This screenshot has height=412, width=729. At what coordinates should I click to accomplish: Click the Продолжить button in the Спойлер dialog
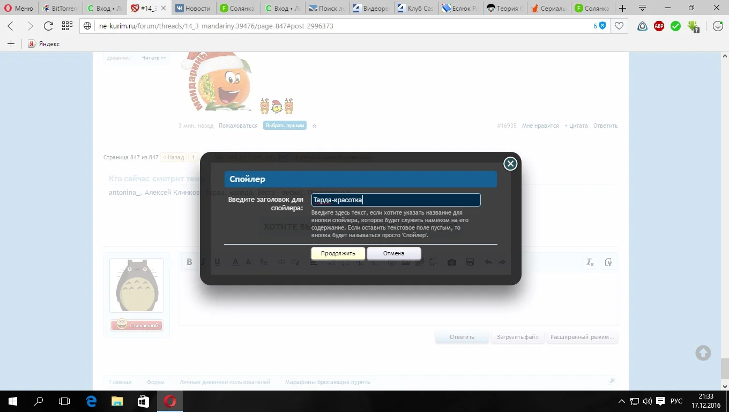(337, 253)
